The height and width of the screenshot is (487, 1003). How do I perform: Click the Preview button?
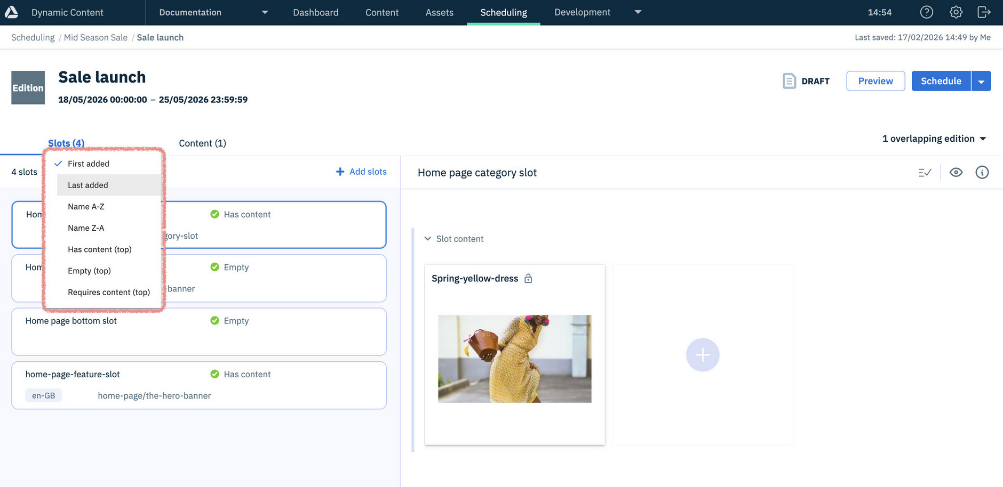pyautogui.click(x=875, y=81)
